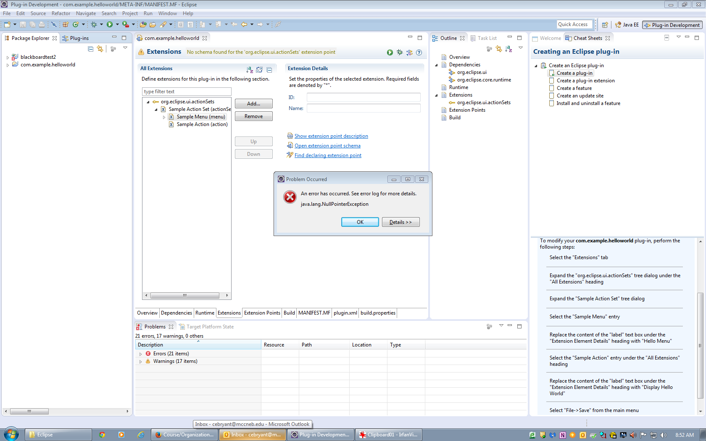
Task: Switch to Java EE perspective
Action: 627,25
